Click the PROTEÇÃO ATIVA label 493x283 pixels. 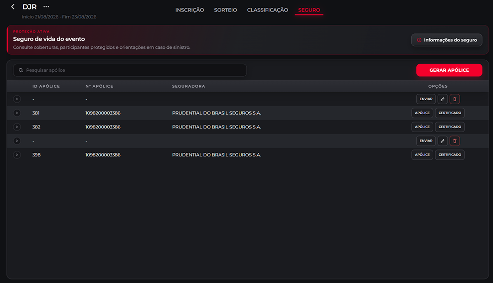click(31, 31)
